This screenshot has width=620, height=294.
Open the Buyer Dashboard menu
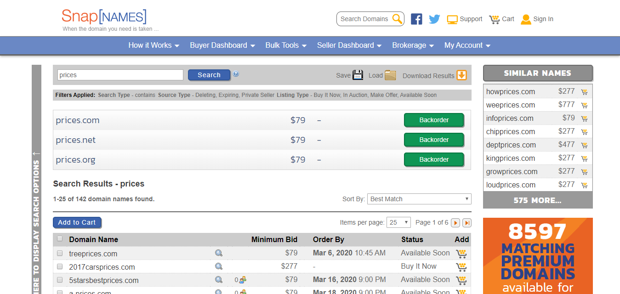[x=222, y=45]
